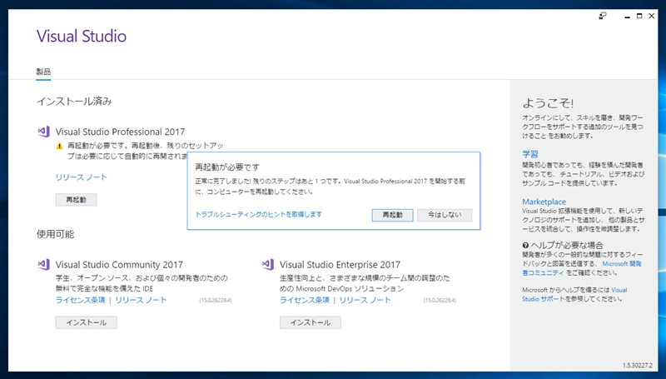Click the Community version text (15.0.26228.4)
This screenshot has height=379, width=666.
pyautogui.click(x=216, y=301)
